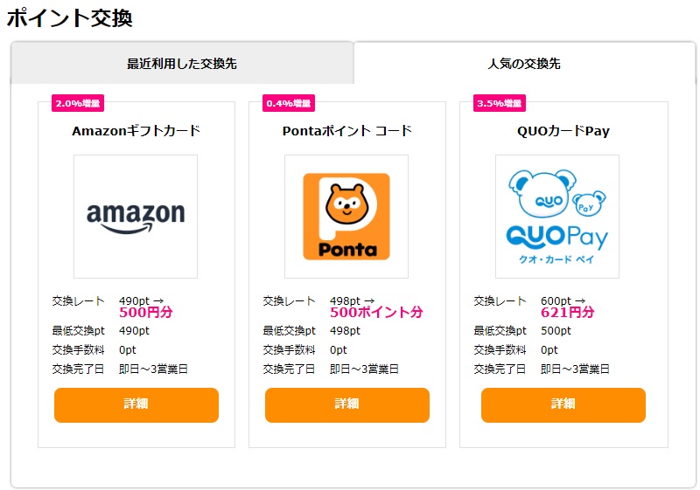Click the 500ポイント分 rate text
Image resolution: width=700 pixels, height=490 pixels.
point(376,313)
